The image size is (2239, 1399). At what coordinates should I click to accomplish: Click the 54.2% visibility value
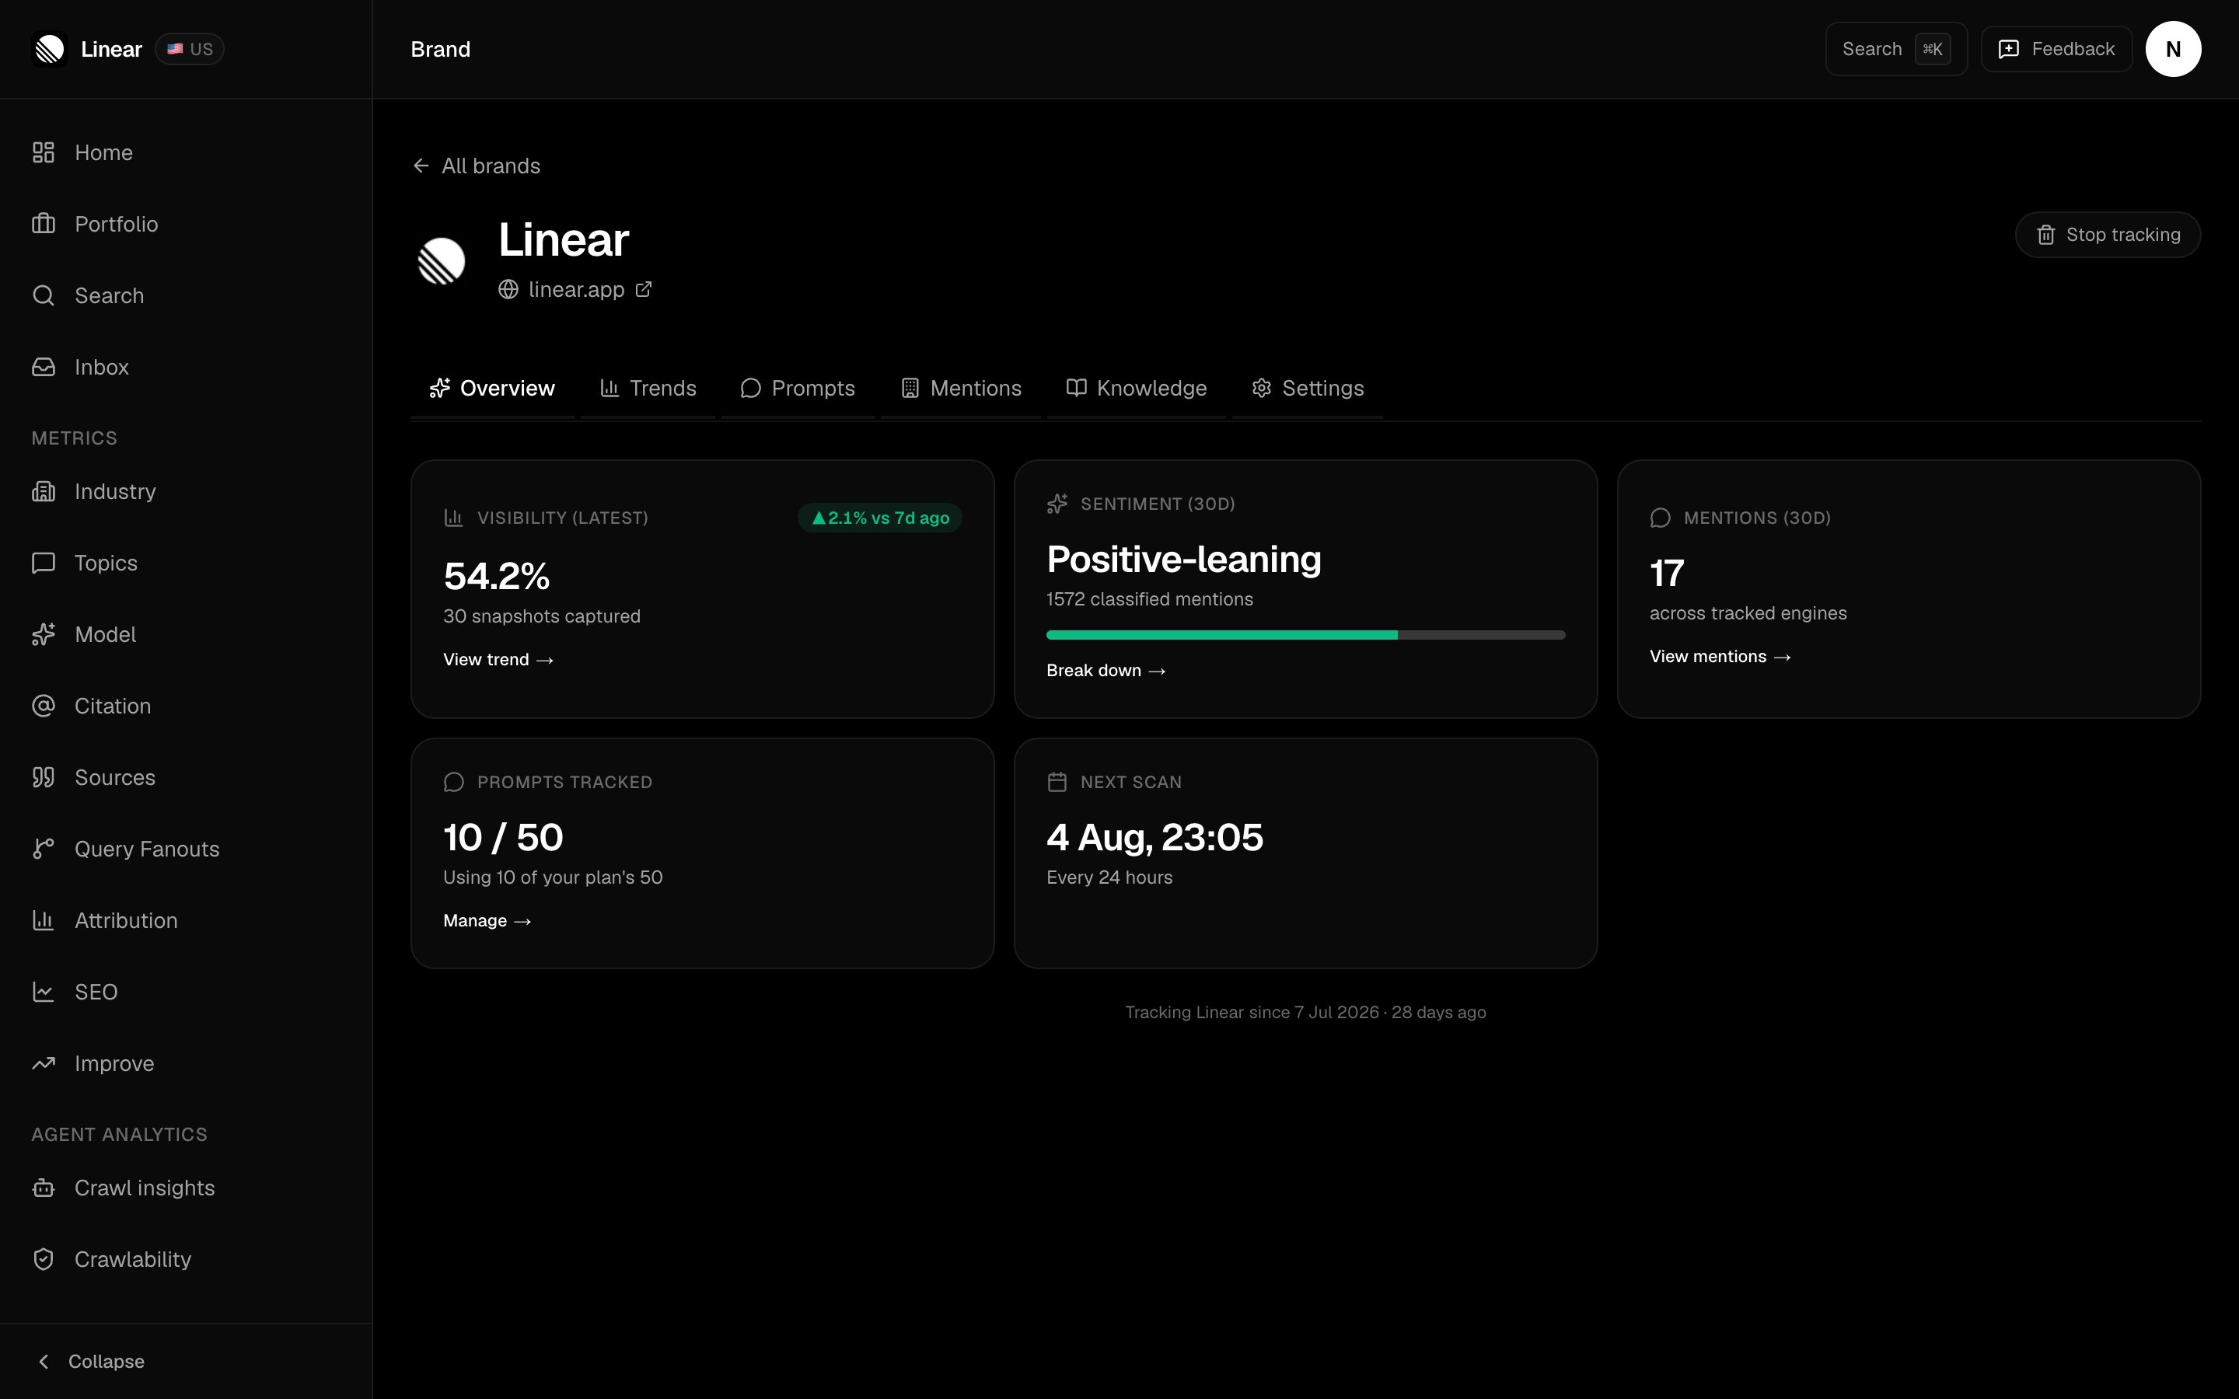coord(497,575)
